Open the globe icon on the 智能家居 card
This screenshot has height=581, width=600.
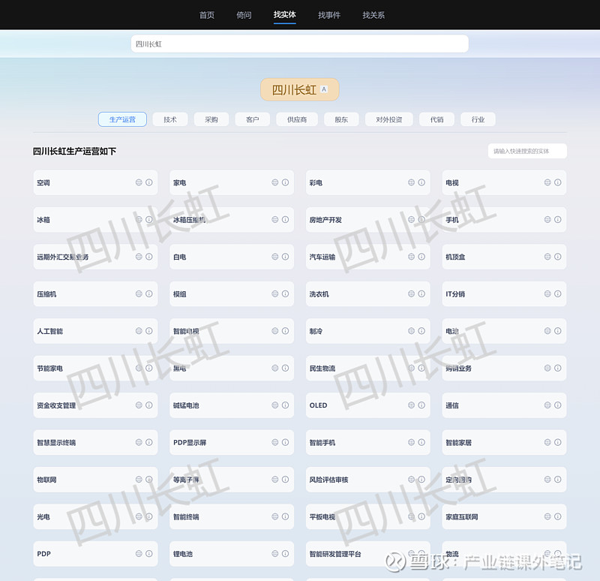(x=547, y=442)
